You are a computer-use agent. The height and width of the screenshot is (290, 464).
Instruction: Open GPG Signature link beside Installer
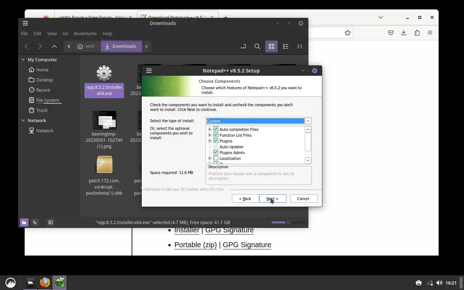229,230
